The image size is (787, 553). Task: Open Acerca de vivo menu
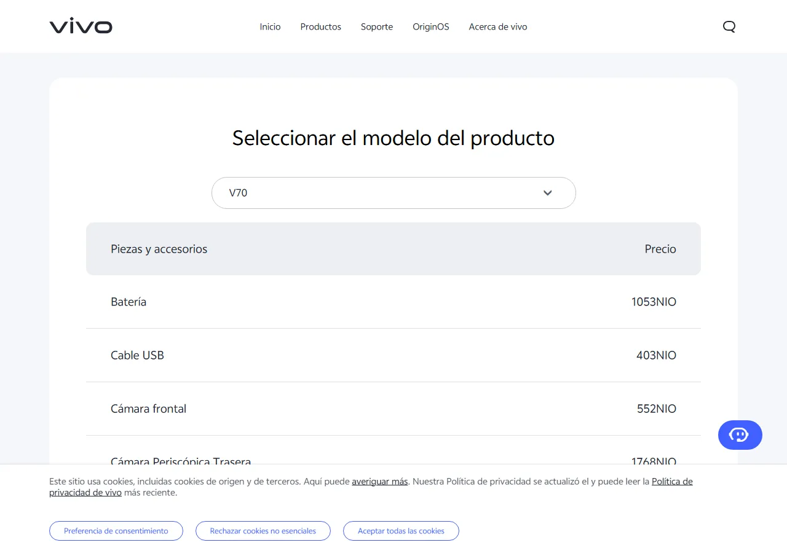(498, 26)
